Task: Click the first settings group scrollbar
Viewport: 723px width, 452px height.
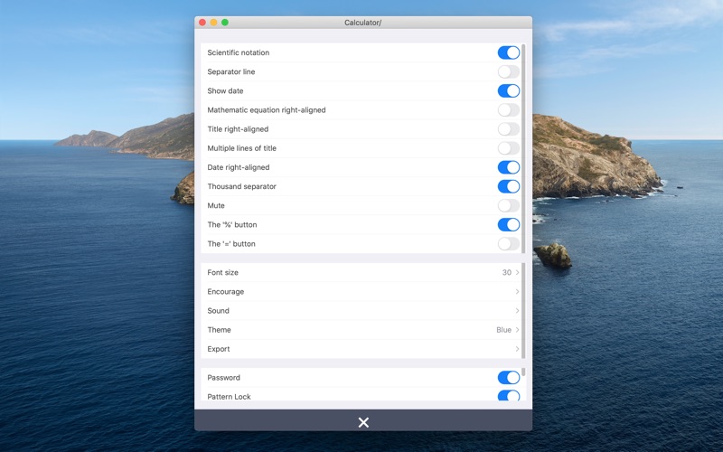Action: pyautogui.click(x=523, y=148)
